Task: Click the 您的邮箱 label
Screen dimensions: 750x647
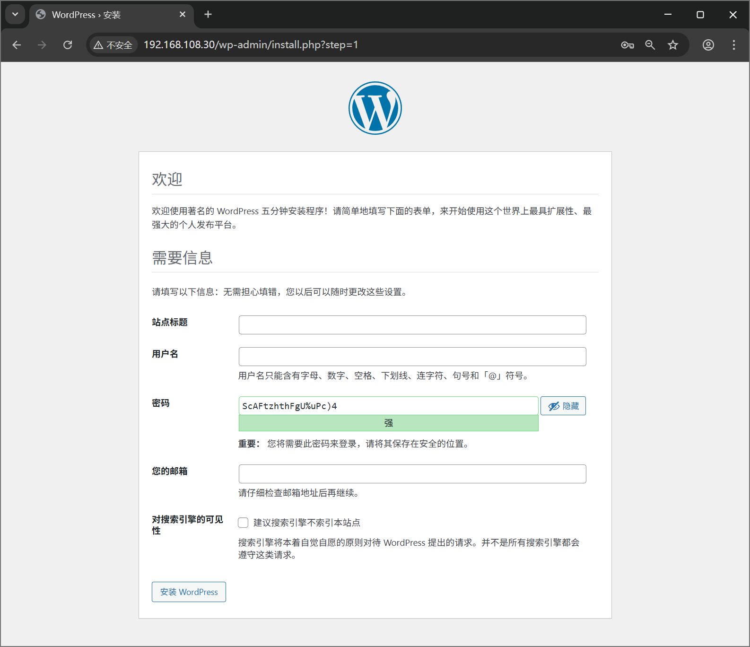Action: point(170,471)
